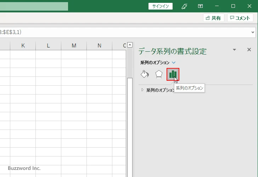Click the pen drawing mode icon
Screen dimensions: 258x177
click(x=184, y=6)
